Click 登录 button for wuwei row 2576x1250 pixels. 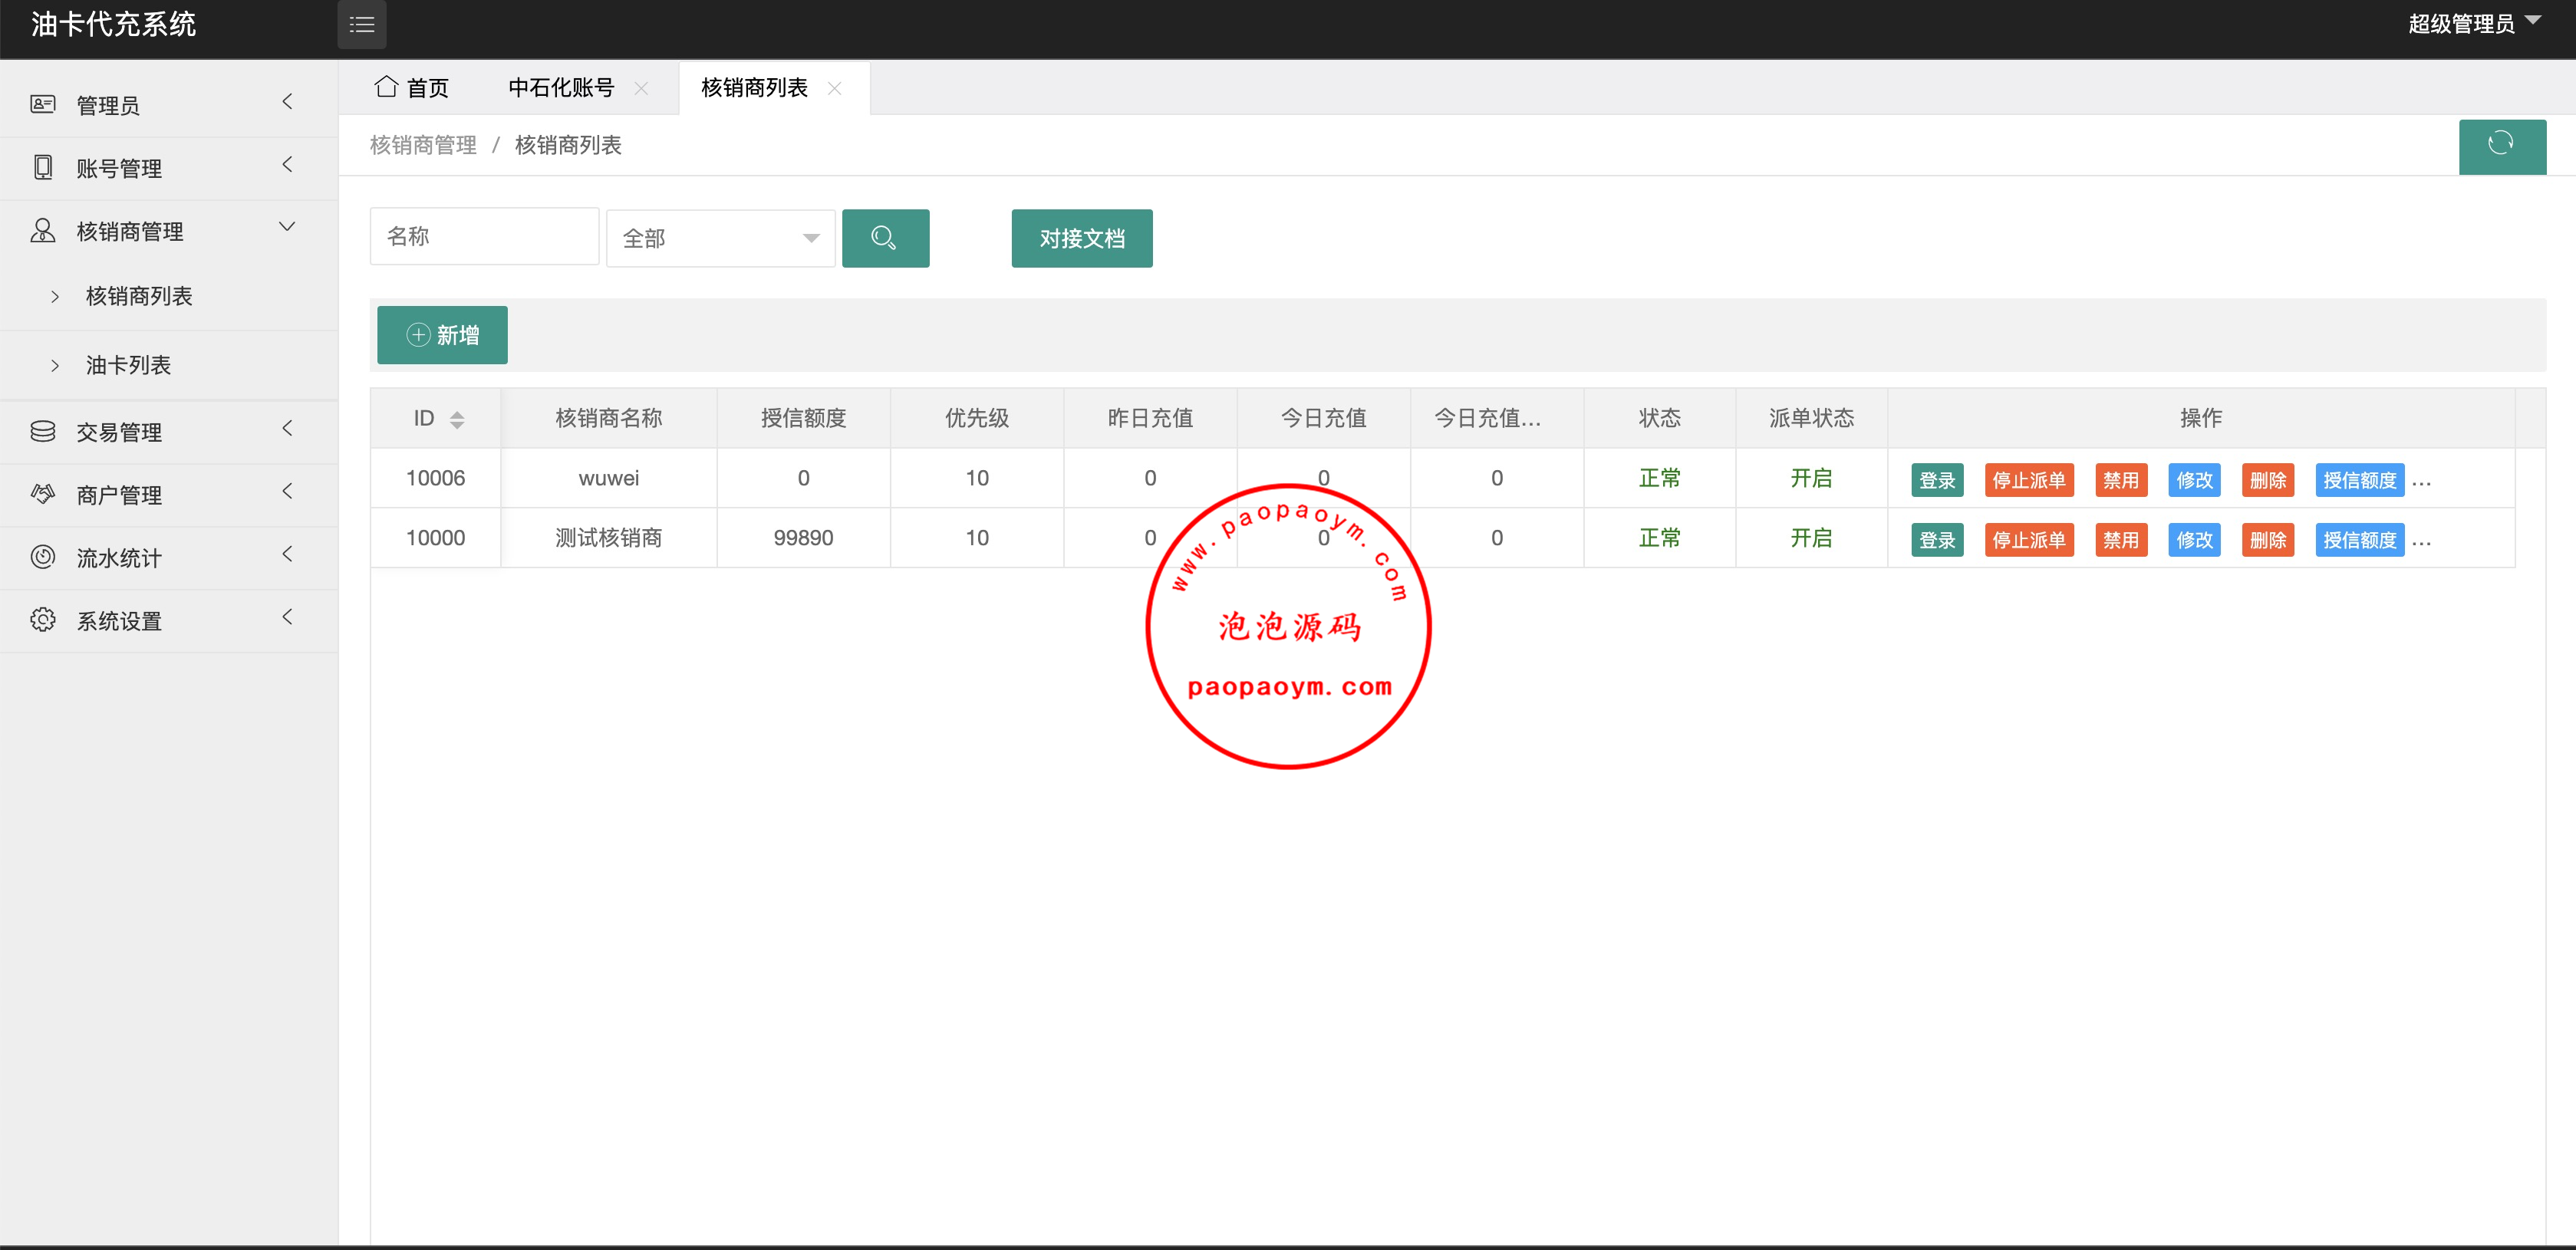(1936, 480)
